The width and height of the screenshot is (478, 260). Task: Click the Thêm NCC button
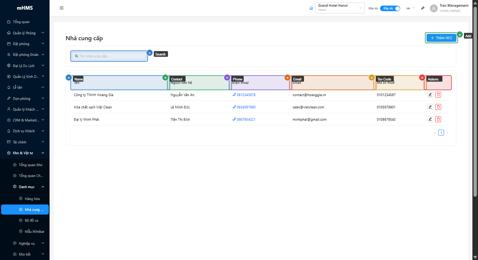tap(441, 38)
